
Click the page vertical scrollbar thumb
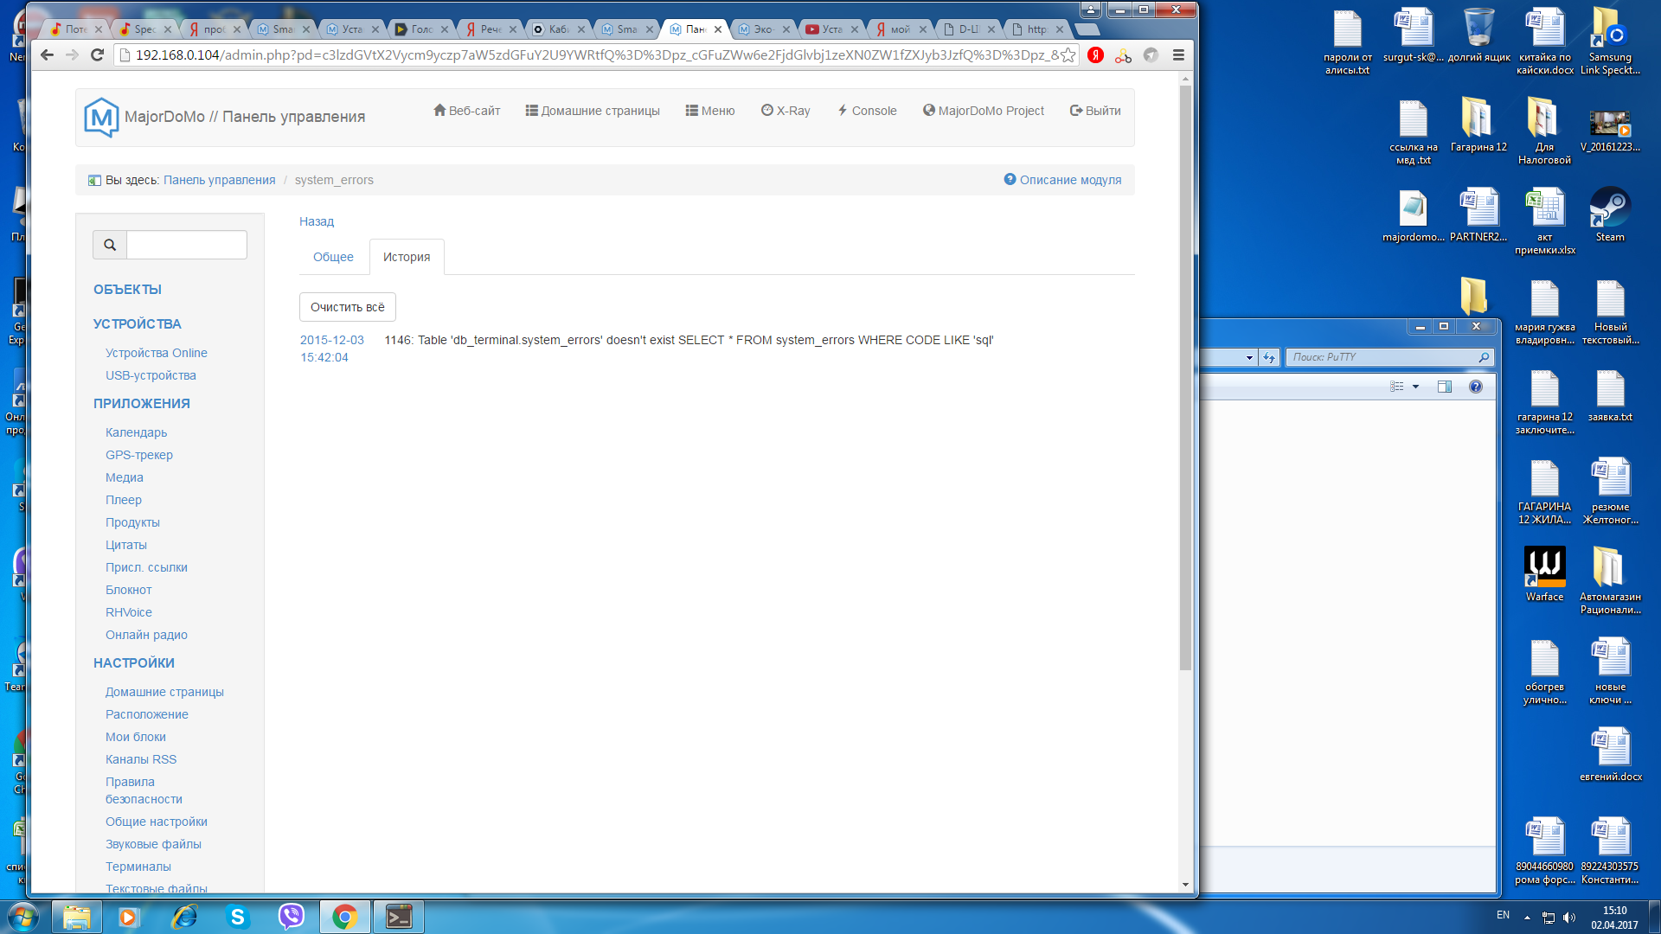click(x=1185, y=376)
